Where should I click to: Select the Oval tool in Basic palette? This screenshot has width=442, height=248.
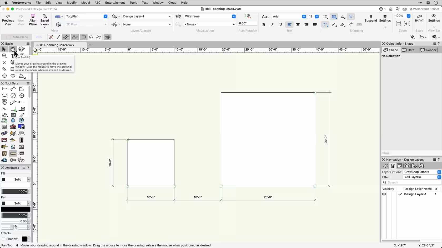point(13,76)
